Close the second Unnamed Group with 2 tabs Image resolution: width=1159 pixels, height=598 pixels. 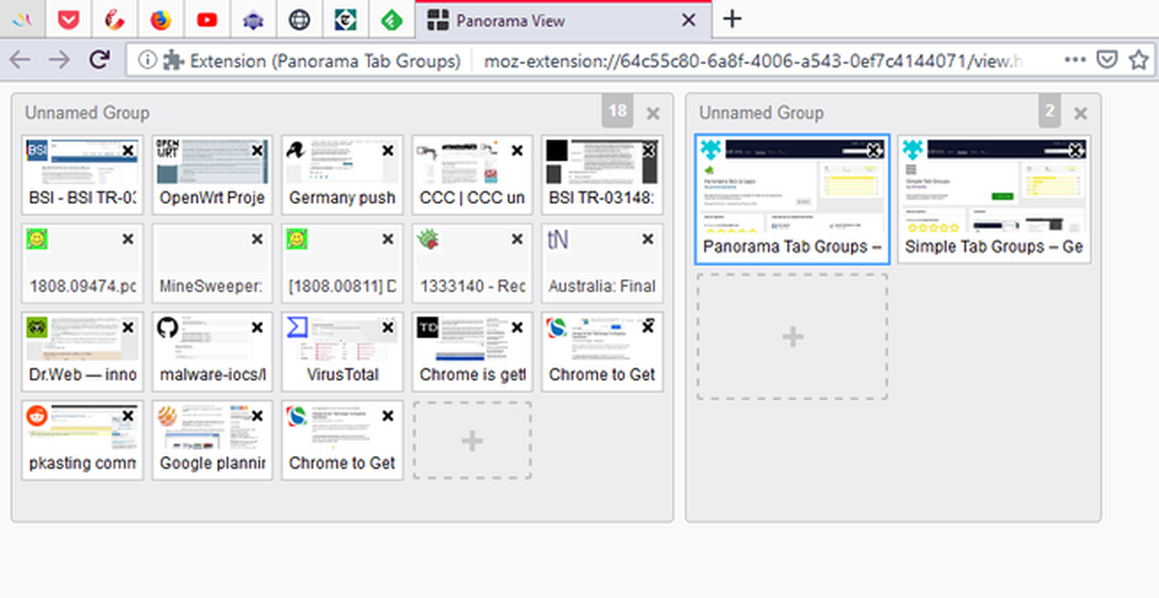click(1080, 113)
